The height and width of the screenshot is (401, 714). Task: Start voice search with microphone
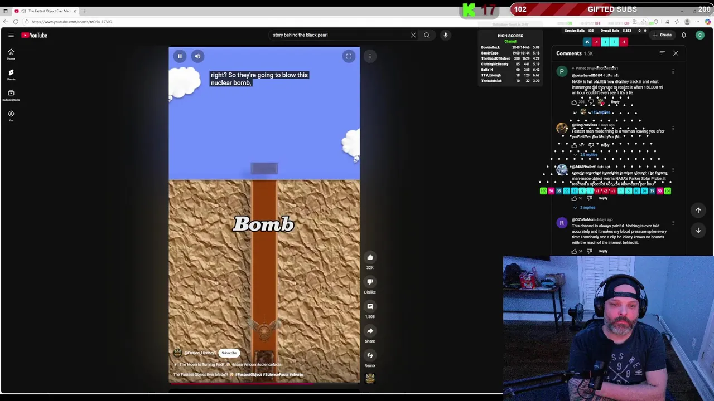446,35
